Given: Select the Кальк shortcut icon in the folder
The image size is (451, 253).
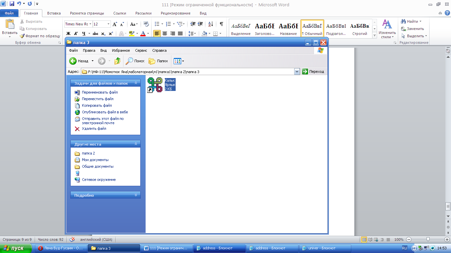Looking at the screenshot, I should pyautogui.click(x=155, y=85).
